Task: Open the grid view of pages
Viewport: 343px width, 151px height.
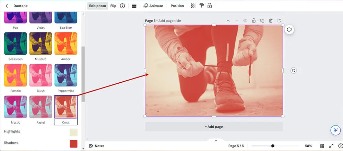Action: [322, 146]
